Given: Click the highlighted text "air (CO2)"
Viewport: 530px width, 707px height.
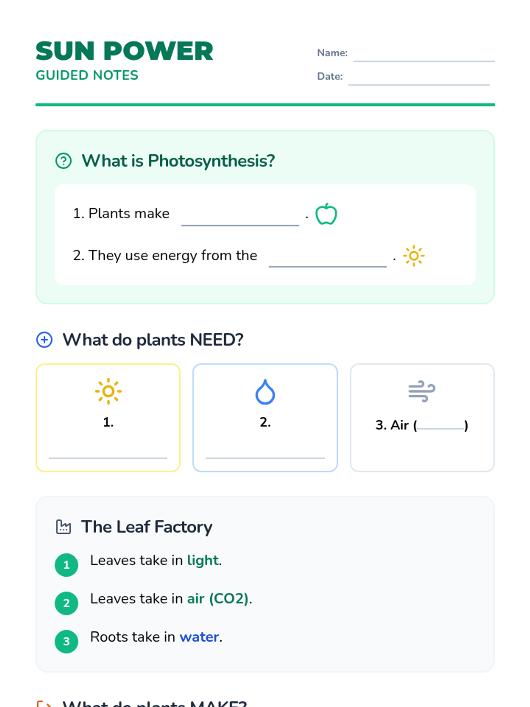Looking at the screenshot, I should [x=218, y=598].
